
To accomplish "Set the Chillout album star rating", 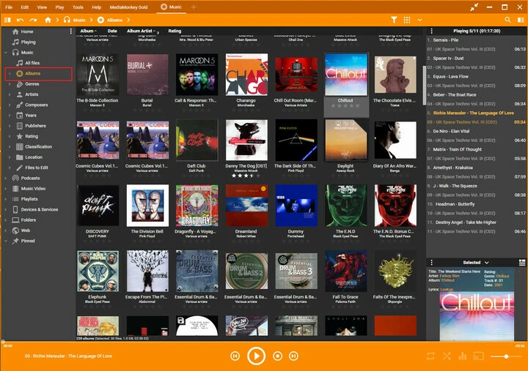I will coord(345,106).
